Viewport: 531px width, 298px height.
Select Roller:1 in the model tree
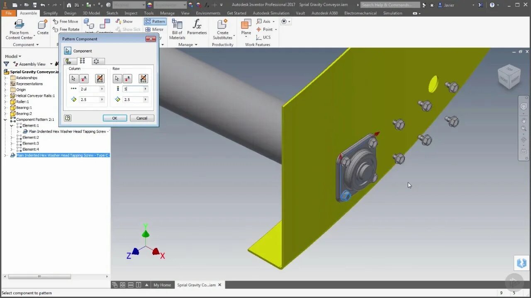click(22, 101)
